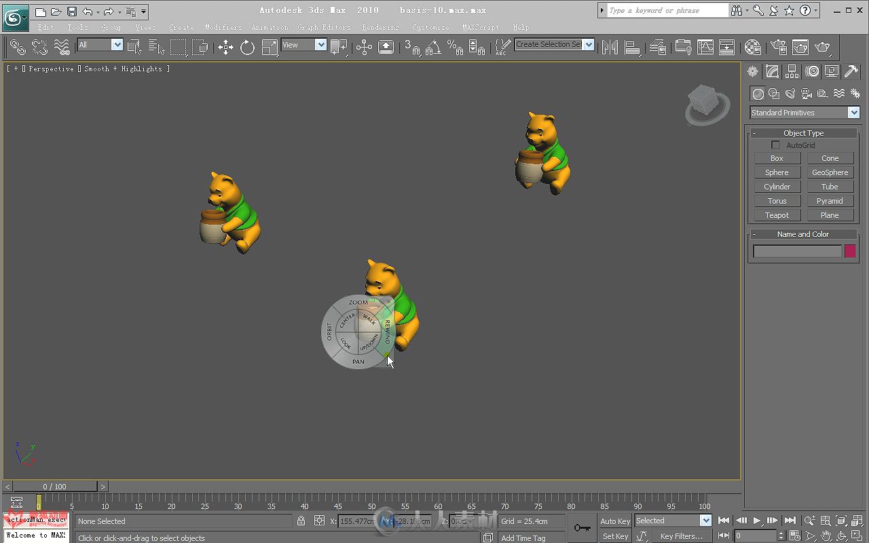
Task: Click the Orbit viewport navigation icon
Action: click(x=840, y=536)
